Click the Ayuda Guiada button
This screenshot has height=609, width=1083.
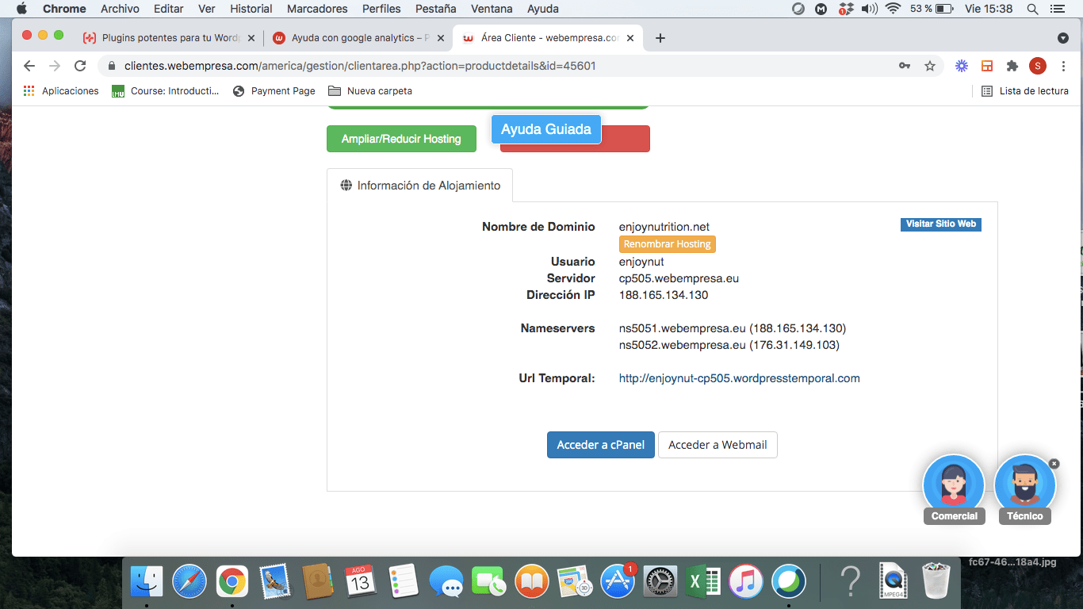tap(546, 129)
